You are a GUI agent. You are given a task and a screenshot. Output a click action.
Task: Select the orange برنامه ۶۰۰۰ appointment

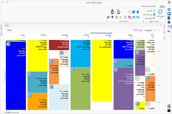coord(37,101)
